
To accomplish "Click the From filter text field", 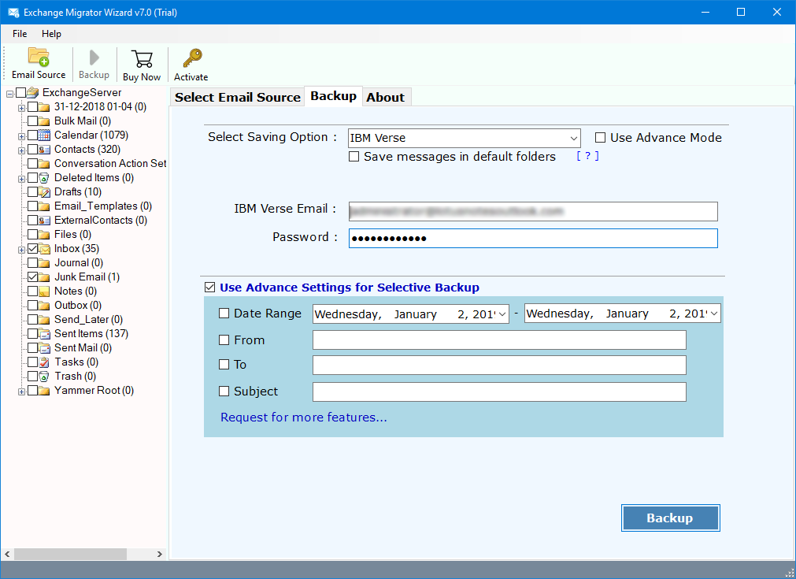I will tap(499, 340).
